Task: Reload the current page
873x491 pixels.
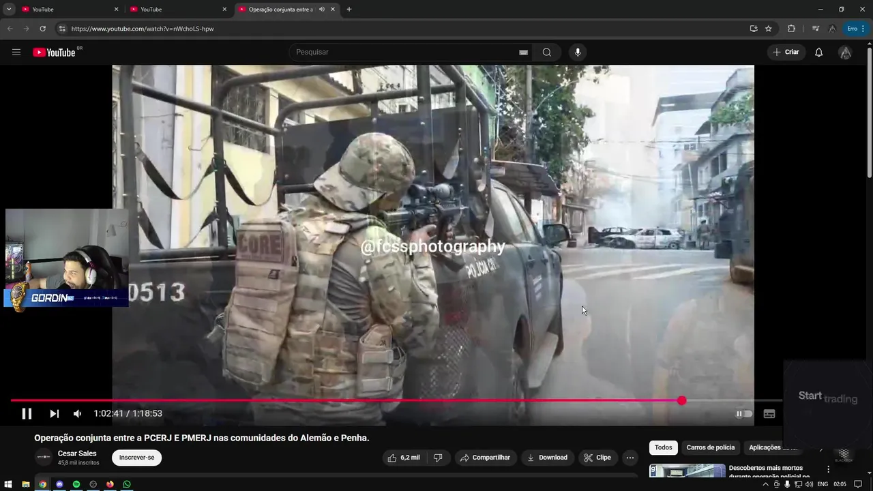Action: coord(42,29)
